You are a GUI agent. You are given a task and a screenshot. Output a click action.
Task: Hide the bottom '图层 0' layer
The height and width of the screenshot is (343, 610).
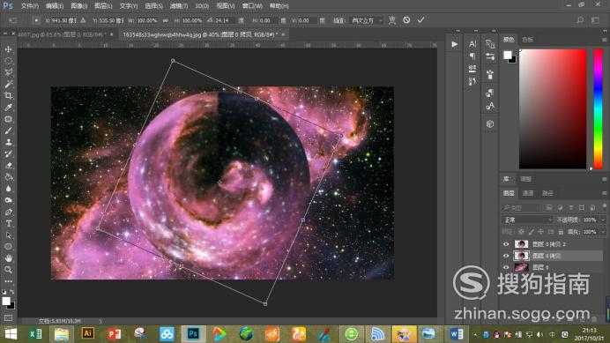coord(506,267)
